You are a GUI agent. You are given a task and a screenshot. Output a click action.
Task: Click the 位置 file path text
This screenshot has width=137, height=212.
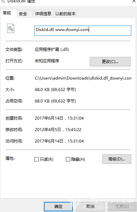click(83, 78)
